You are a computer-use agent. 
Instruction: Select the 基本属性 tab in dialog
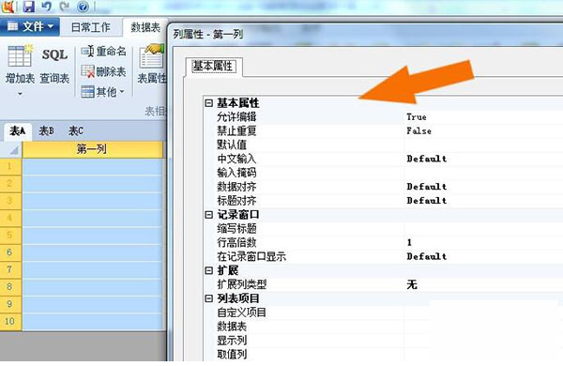(x=214, y=67)
